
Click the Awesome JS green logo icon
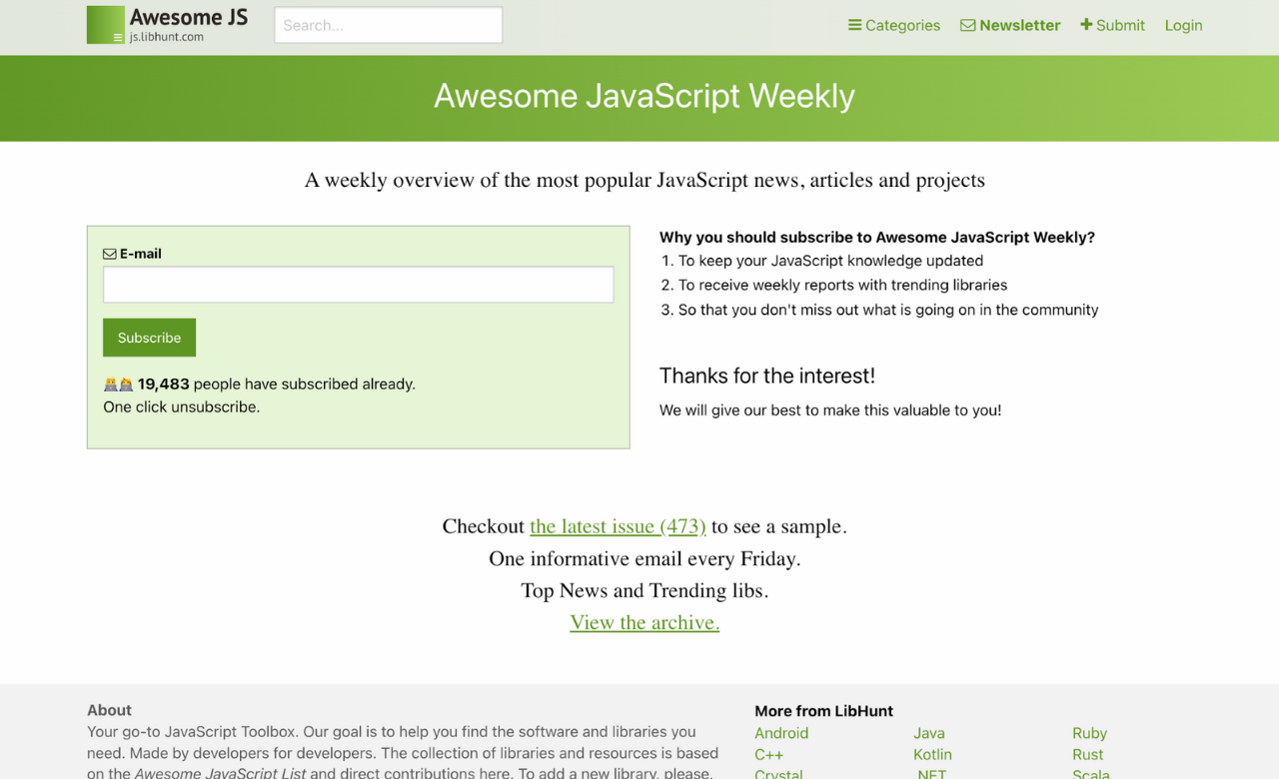pyautogui.click(x=106, y=25)
